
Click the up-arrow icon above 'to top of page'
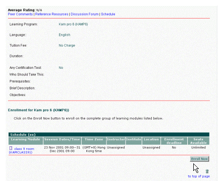[207, 171]
